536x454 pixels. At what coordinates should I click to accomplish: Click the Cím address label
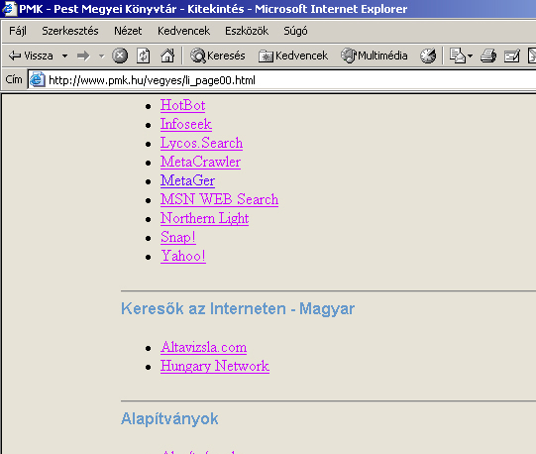tap(14, 79)
